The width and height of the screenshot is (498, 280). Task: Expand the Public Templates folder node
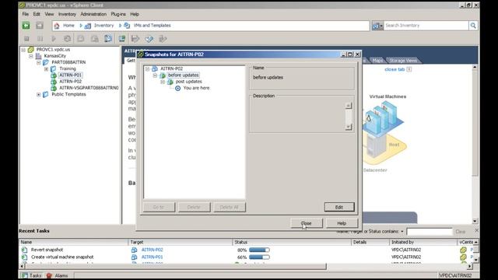click(39, 95)
